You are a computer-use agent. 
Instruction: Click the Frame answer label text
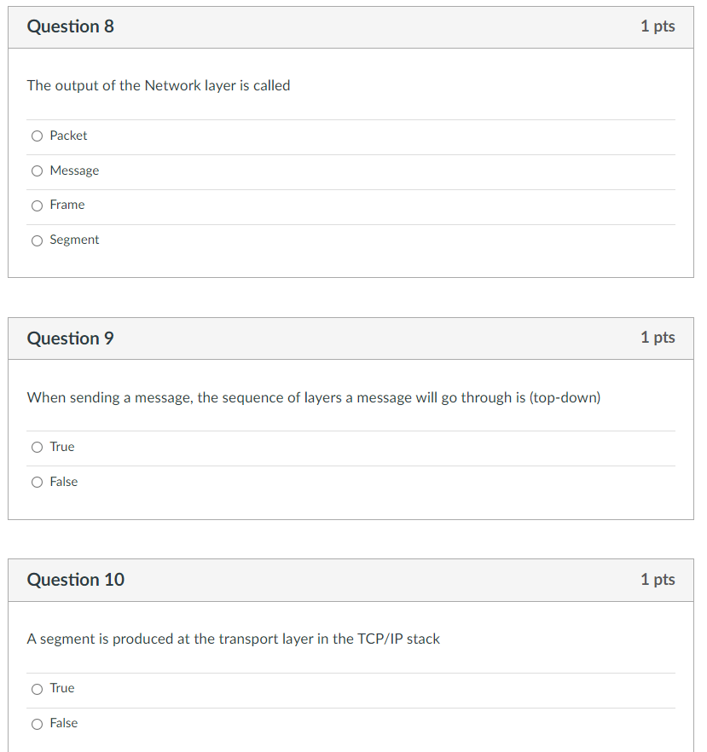(67, 205)
